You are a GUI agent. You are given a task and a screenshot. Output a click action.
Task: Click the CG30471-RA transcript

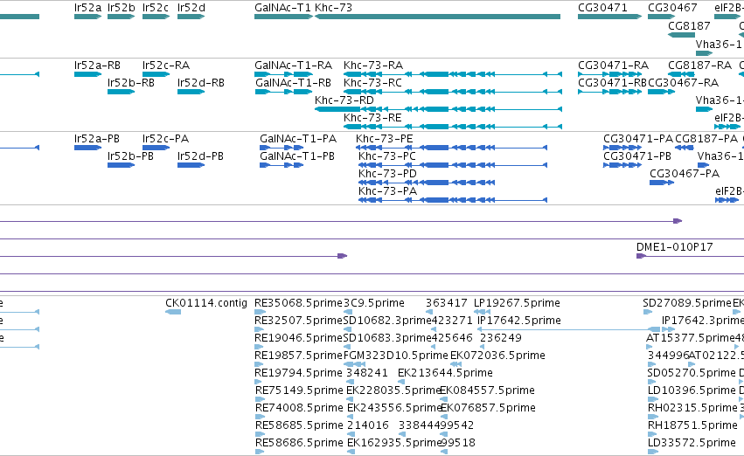pyautogui.click(x=609, y=74)
